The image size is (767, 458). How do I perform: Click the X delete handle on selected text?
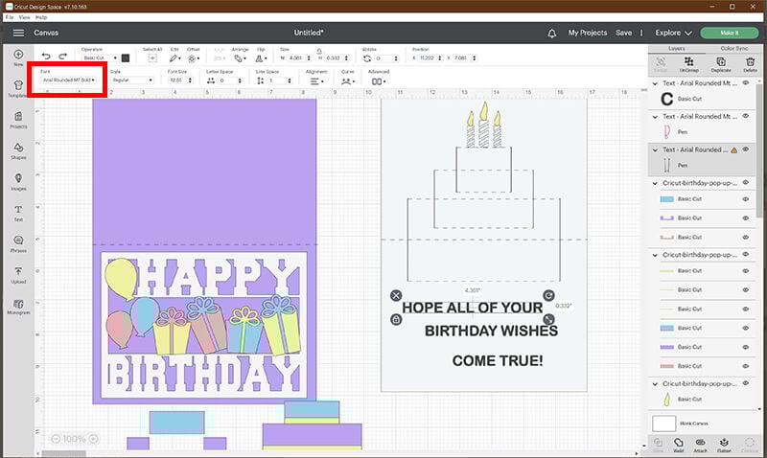396,295
